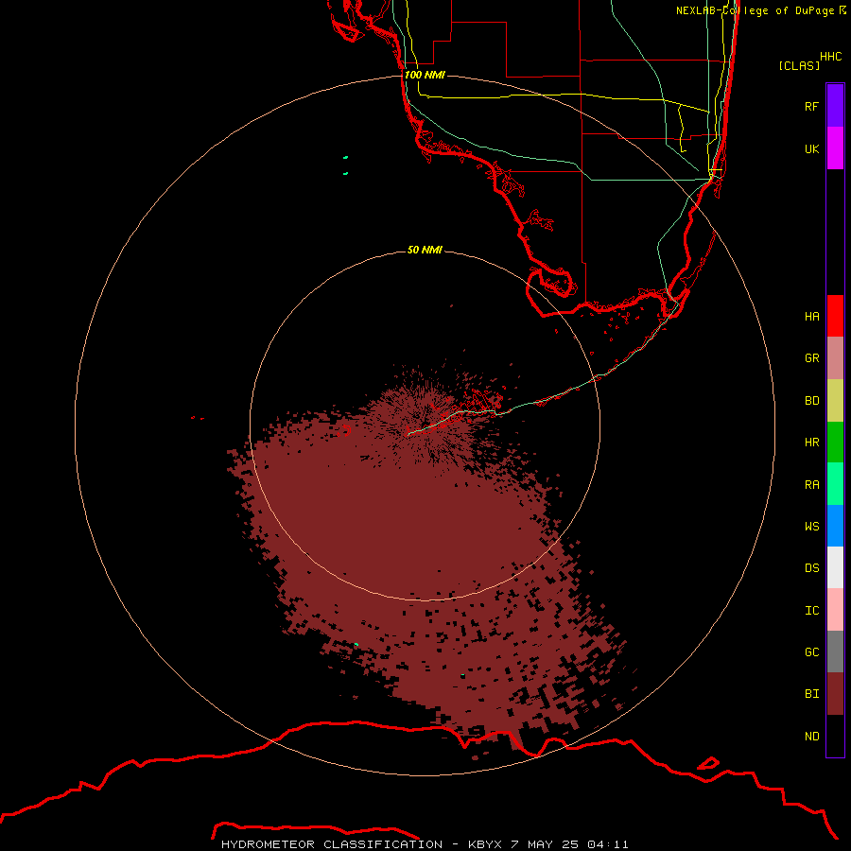
Task: Click the 100 NMI range ring label
Action: [x=425, y=75]
